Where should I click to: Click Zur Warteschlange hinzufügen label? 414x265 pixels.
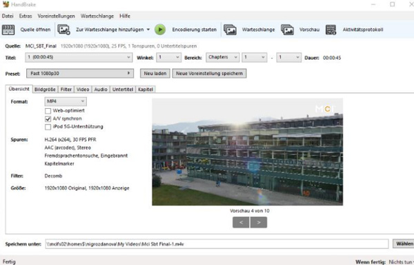110,30
